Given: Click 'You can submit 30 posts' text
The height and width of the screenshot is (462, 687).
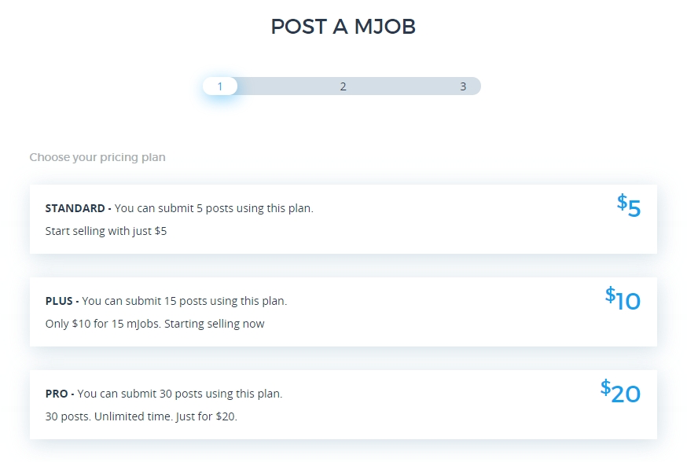Looking at the screenshot, I should click(180, 394).
